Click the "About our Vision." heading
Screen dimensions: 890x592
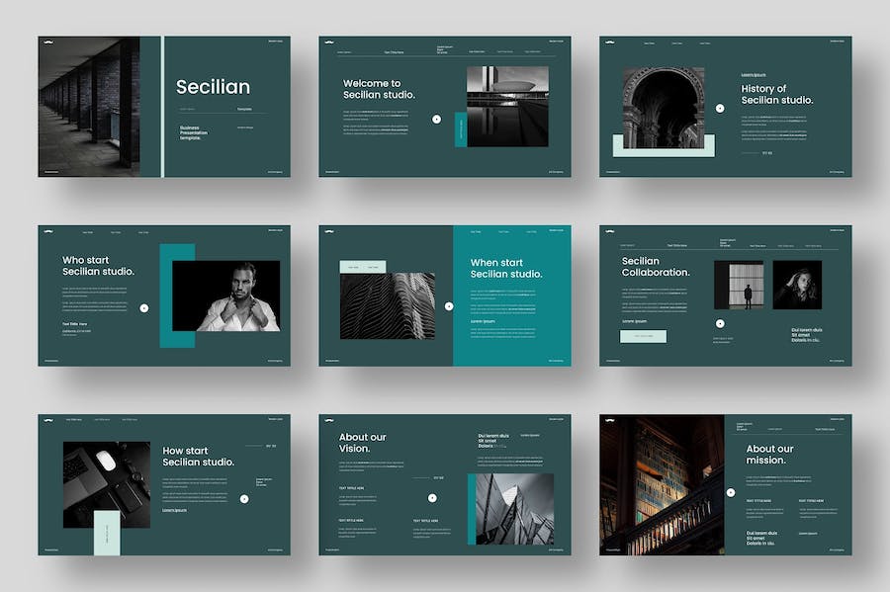point(362,443)
